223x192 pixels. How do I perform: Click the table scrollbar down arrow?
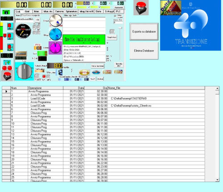217,180
